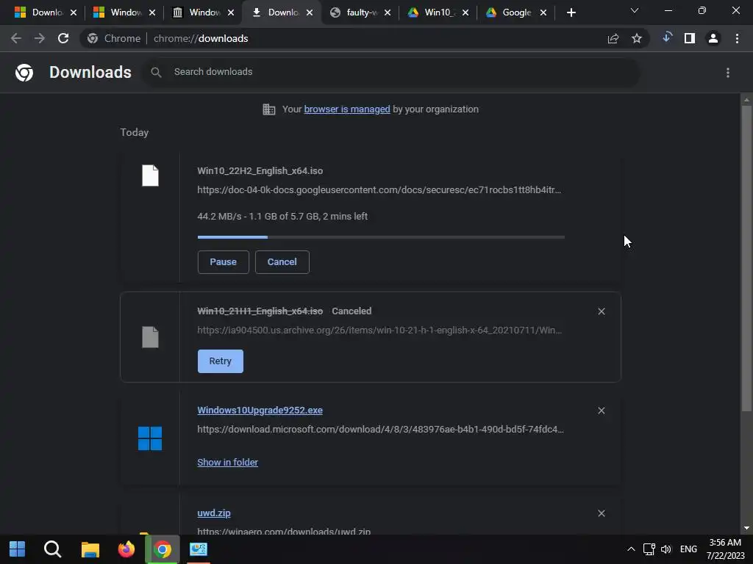Click the Win10_22H2 download progress bar

tap(381, 237)
